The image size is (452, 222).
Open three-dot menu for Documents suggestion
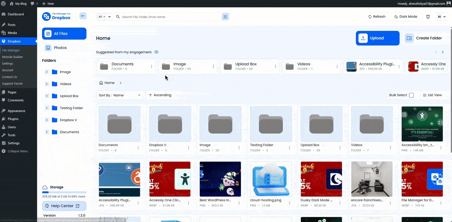pos(151,66)
